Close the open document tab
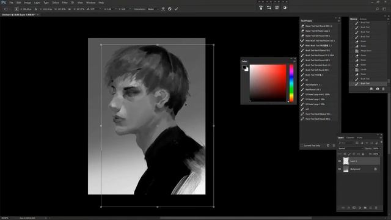This screenshot has height=220, width=391. pos(38,15)
